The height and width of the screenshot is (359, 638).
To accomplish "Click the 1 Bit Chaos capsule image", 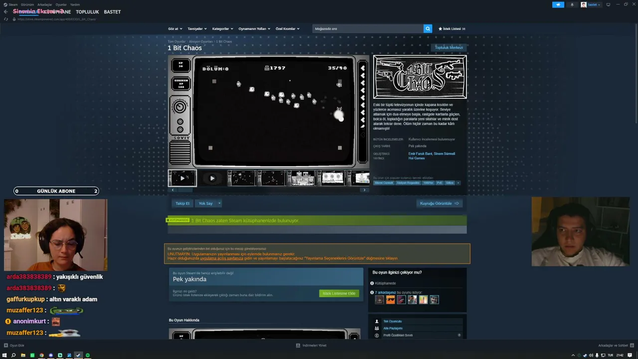I will (420, 77).
